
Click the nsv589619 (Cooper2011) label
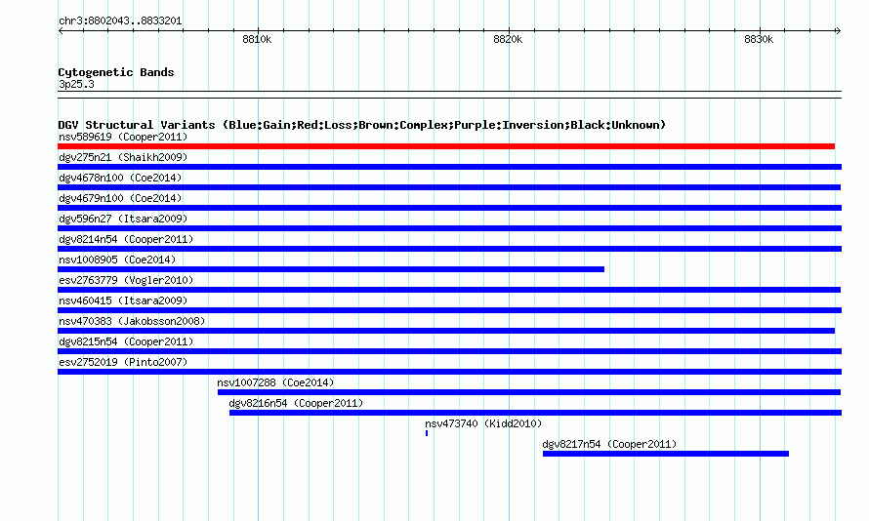click(x=123, y=137)
